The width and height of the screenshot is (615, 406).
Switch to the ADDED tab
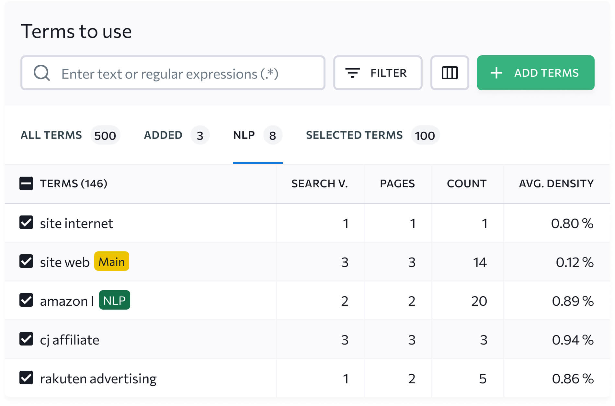tap(177, 135)
